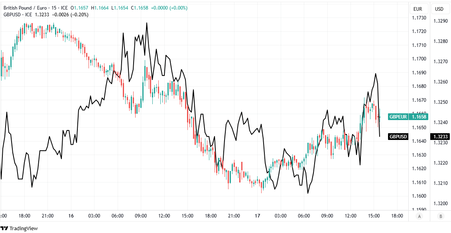Select the GBPUSD · ICE comparison legend

pyautogui.click(x=18, y=15)
